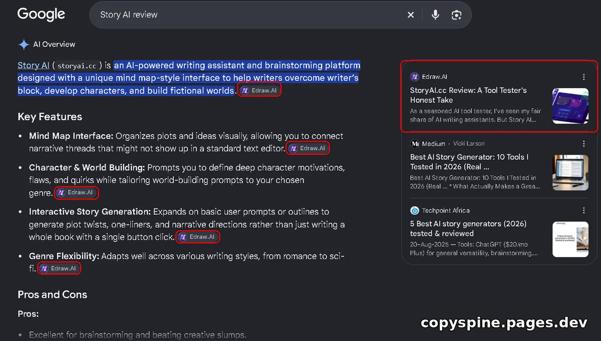Screen dimensions: 601x341
Task: Click the Interactive Story Generation: bold label
Action: [x=90, y=212]
